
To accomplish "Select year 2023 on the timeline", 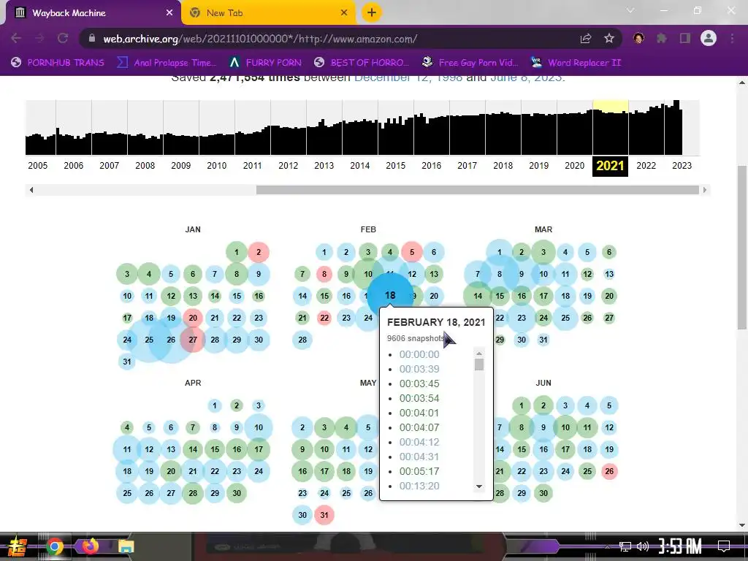I will (682, 166).
